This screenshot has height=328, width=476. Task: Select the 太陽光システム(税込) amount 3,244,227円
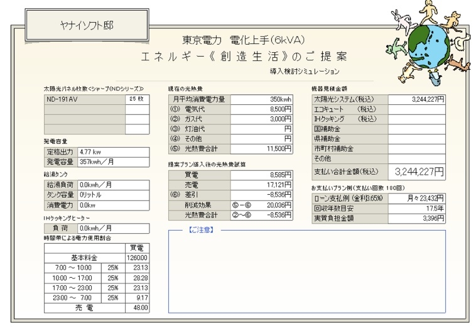[417, 99]
